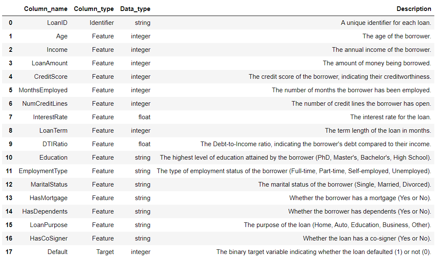Click the Education description text
The width and height of the screenshot is (436, 262).
click(x=295, y=158)
